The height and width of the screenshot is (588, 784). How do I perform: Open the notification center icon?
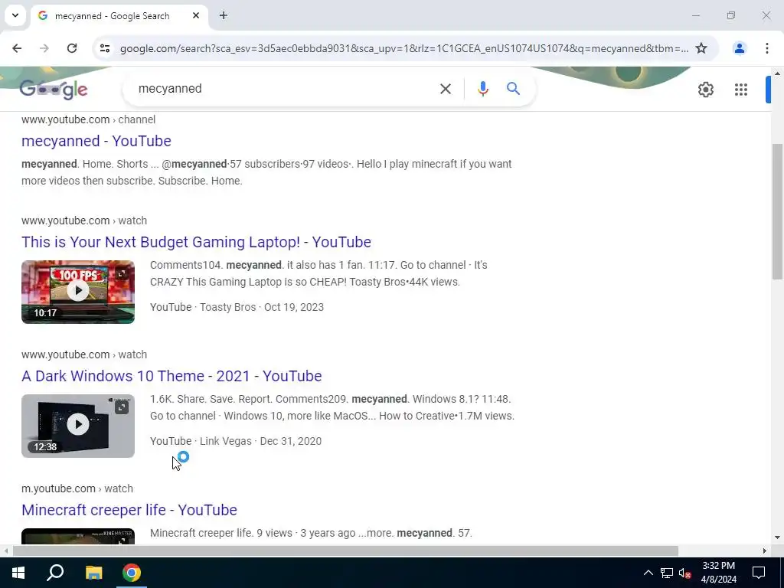click(x=759, y=573)
